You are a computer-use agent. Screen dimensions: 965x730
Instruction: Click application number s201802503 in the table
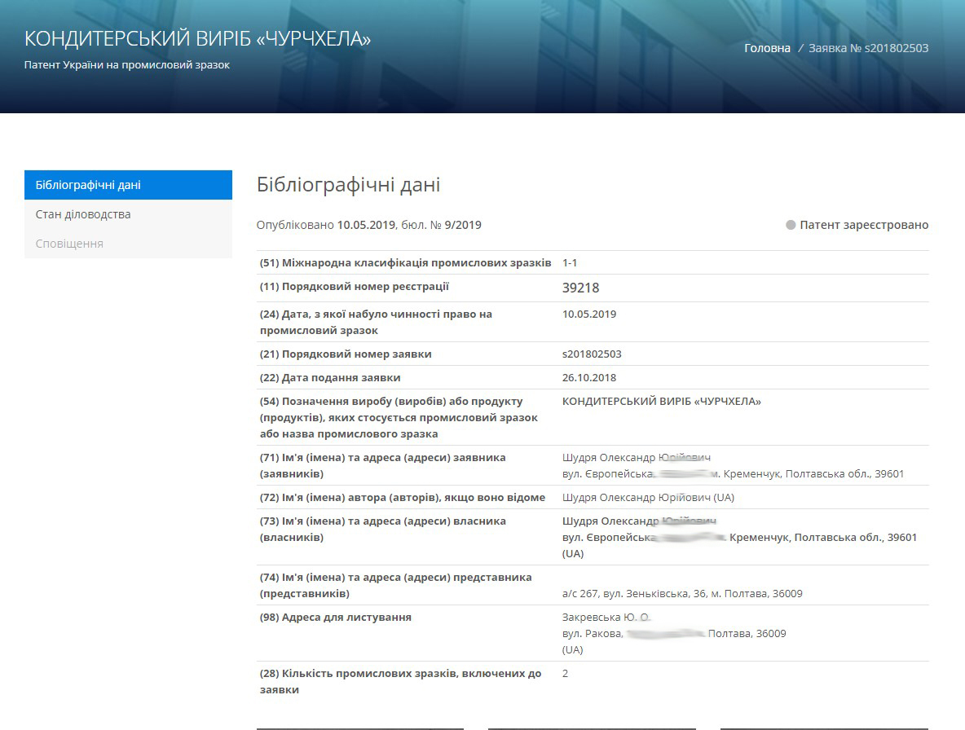pyautogui.click(x=592, y=354)
